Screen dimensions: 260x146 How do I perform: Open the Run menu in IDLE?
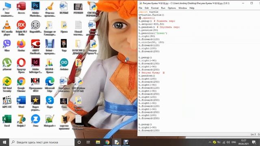163,8
